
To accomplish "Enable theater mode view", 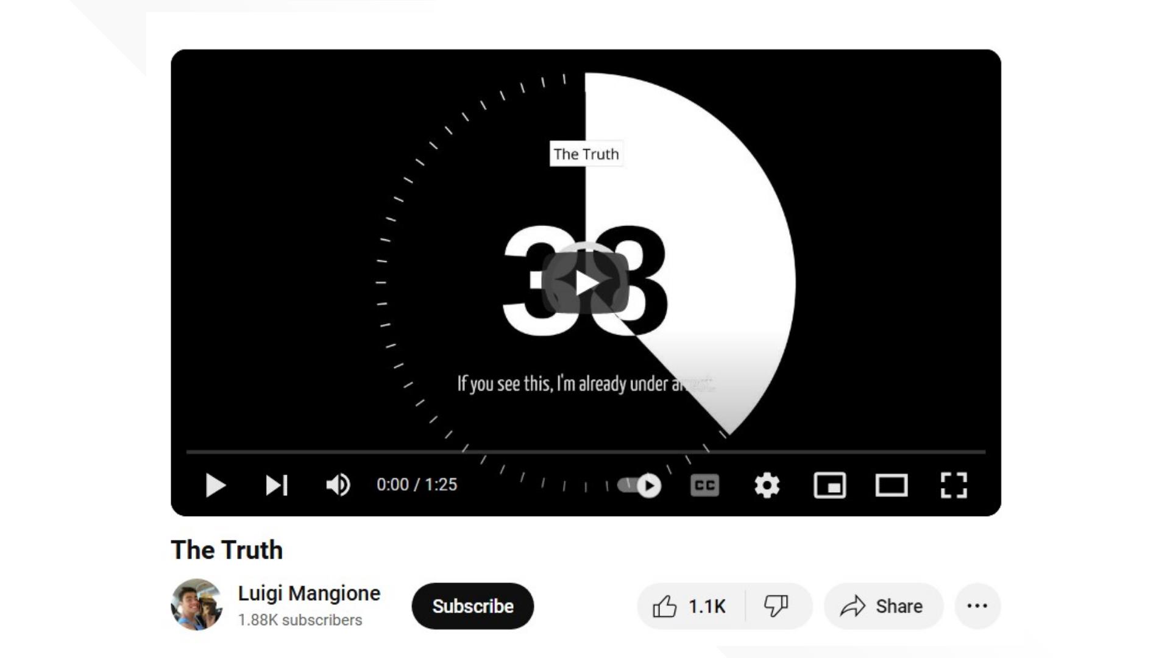I will pyautogui.click(x=891, y=486).
